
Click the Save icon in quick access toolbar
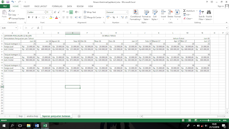click(8, 2)
